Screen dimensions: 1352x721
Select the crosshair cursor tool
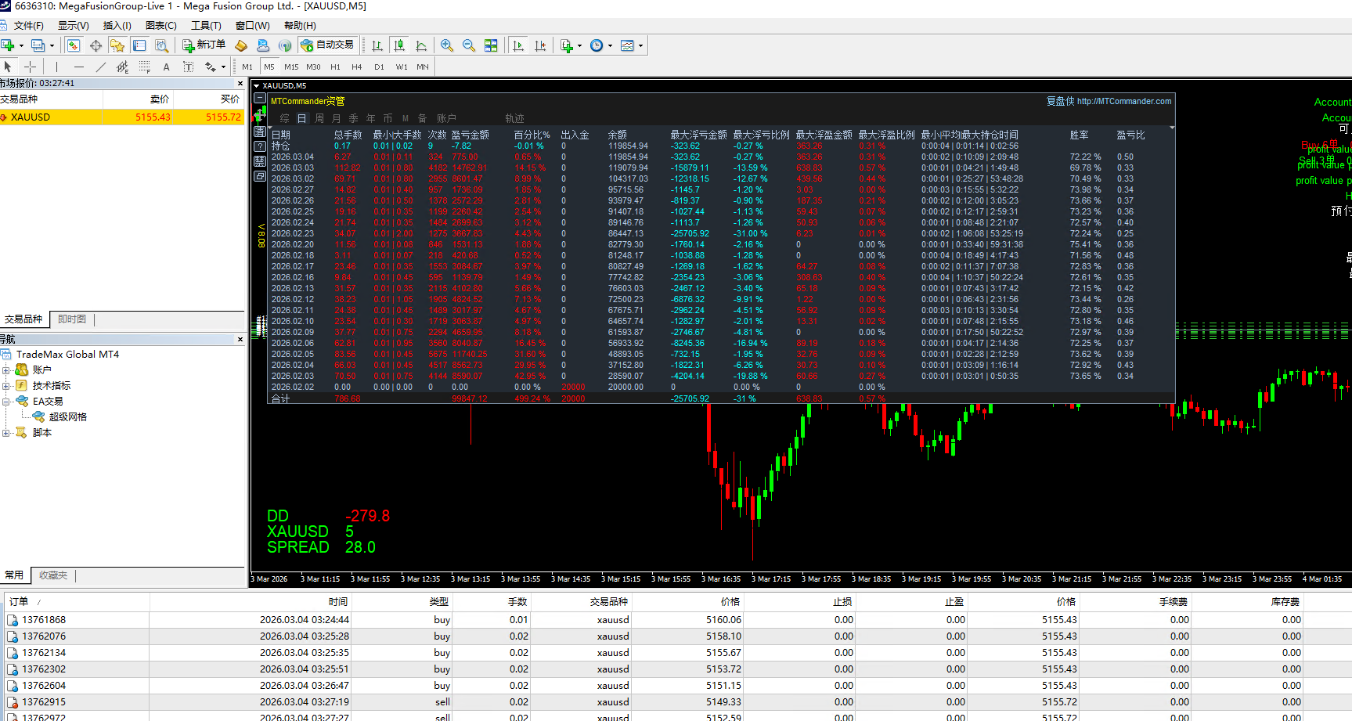(x=31, y=67)
